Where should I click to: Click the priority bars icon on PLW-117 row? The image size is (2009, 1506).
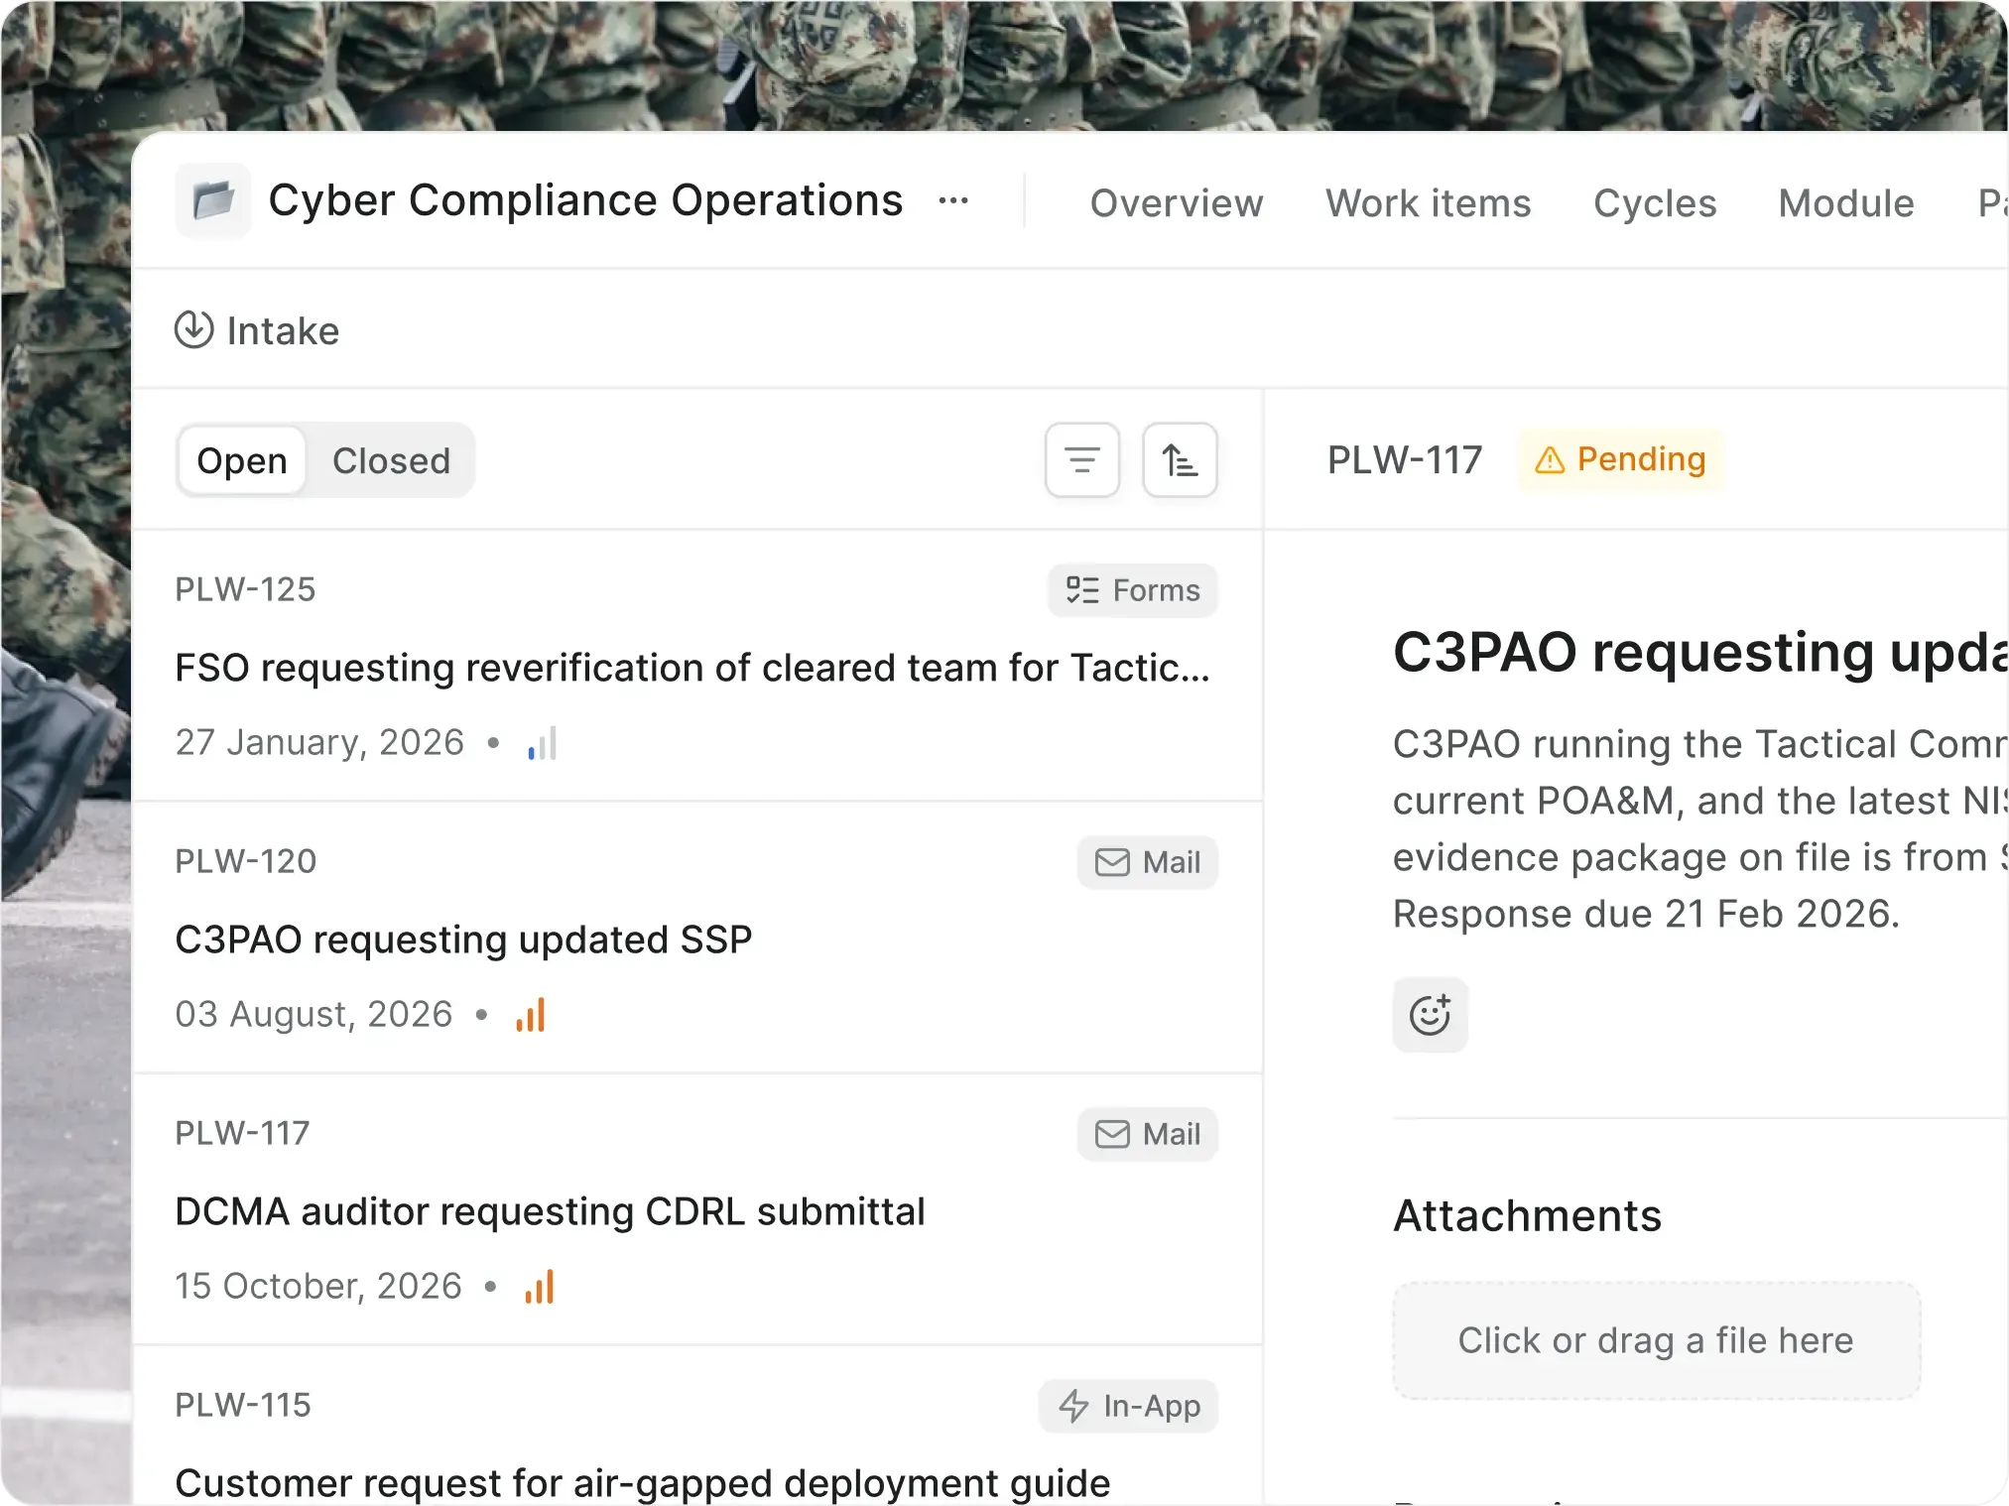pos(540,1287)
